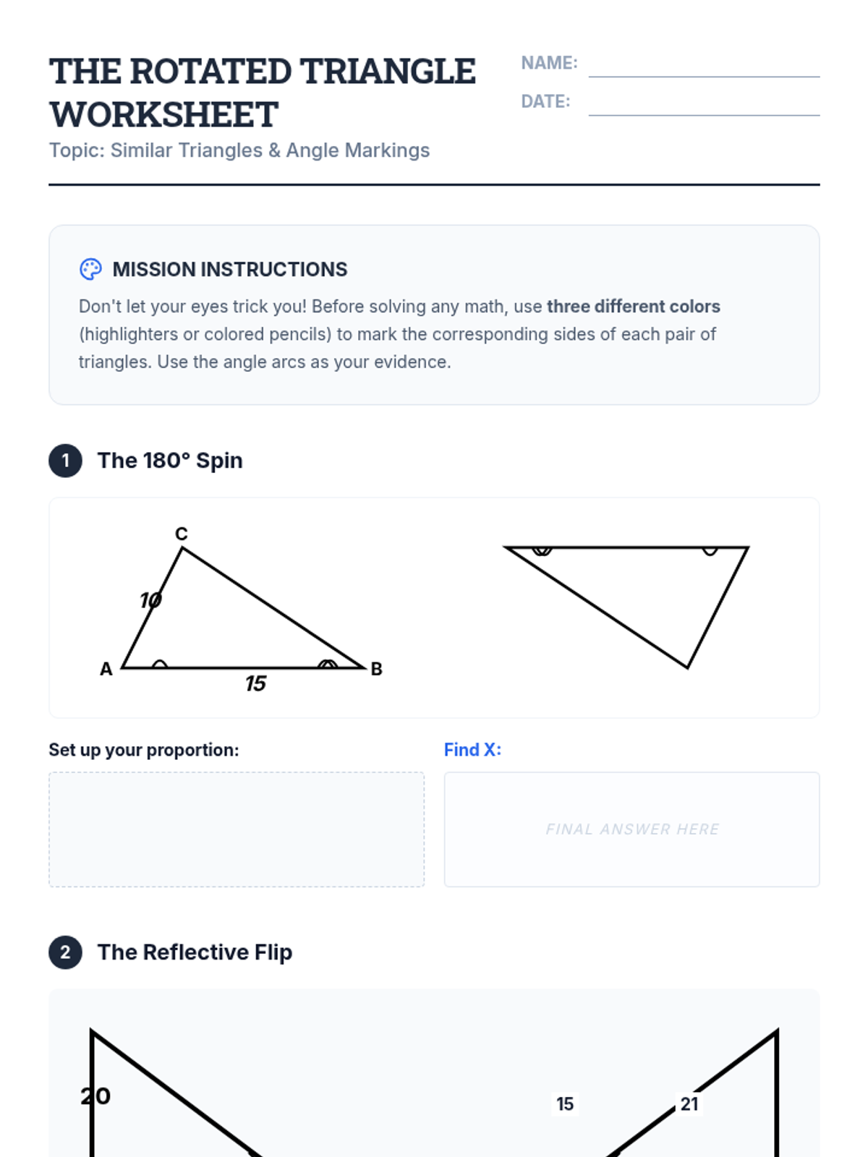Click the blue Find X label
Viewport: 868px width, 1157px height.
click(472, 750)
